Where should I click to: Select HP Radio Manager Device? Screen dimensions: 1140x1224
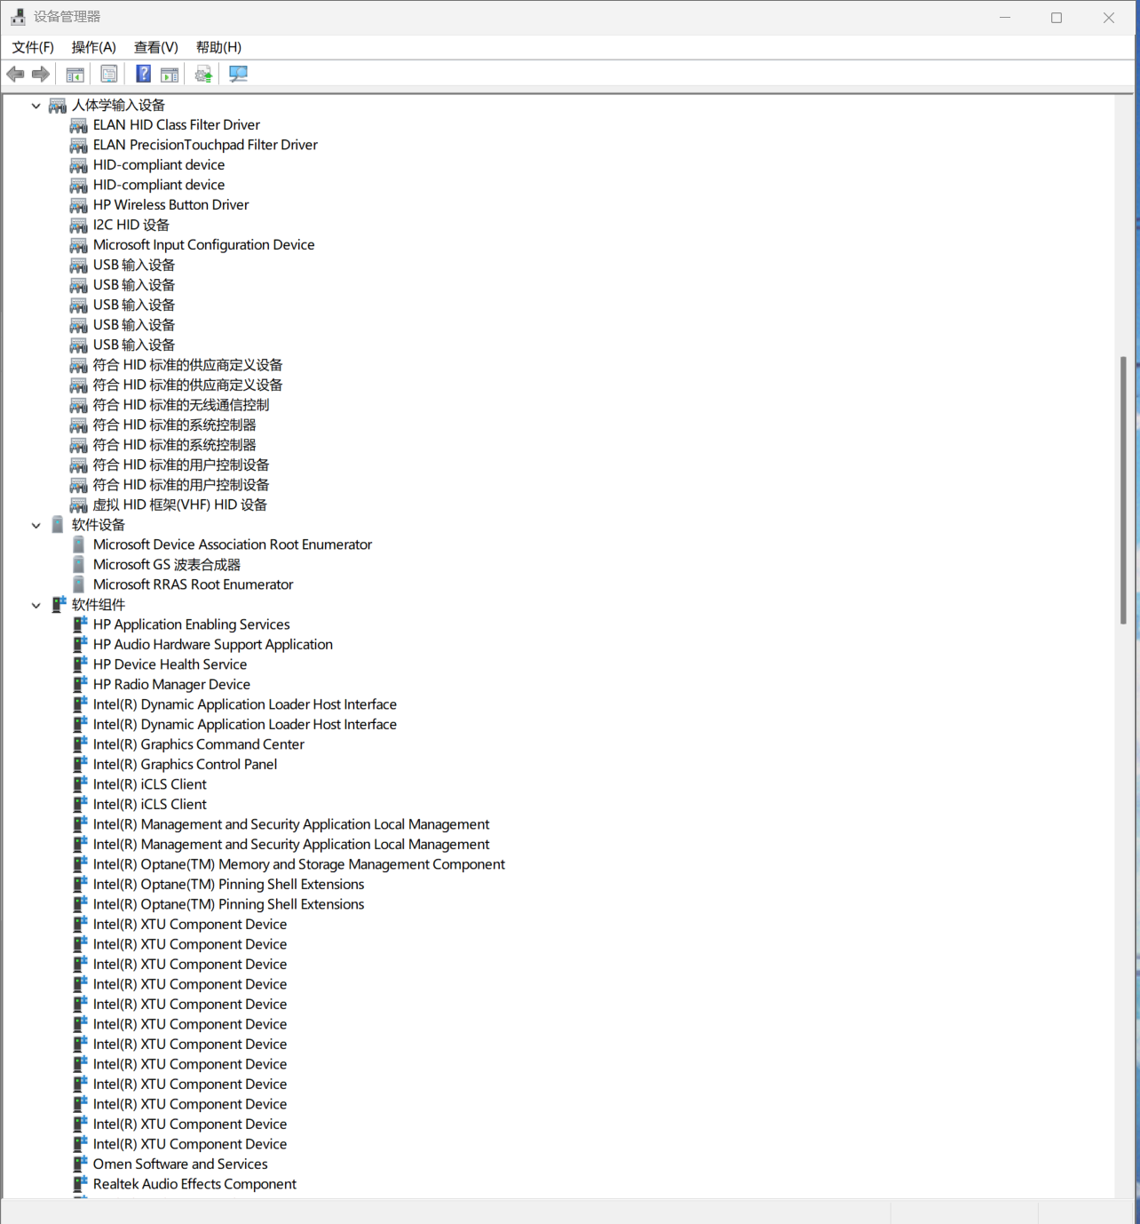171,685
